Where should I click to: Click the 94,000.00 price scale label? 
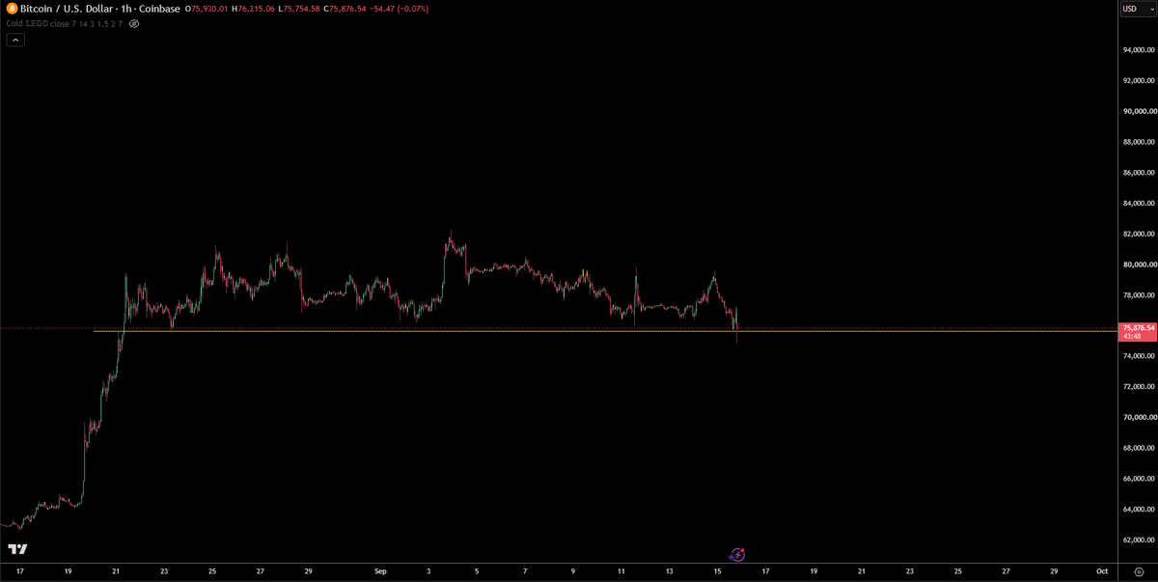1139,50
